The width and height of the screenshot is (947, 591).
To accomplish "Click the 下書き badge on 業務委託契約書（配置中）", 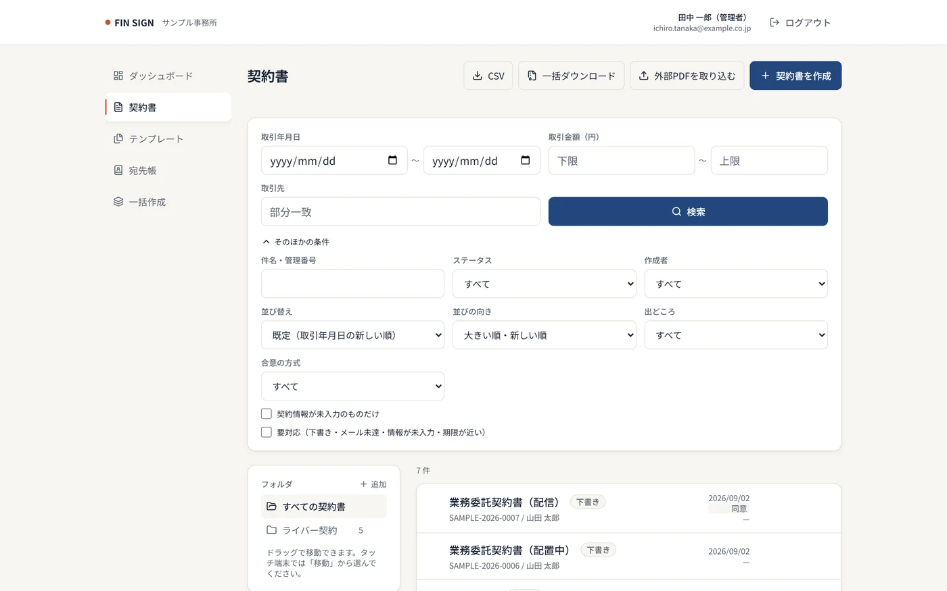I will click(x=599, y=550).
